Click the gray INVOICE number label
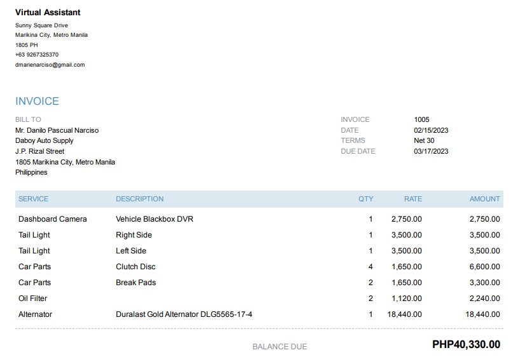Viewport: 518px width, 362px height. point(355,119)
